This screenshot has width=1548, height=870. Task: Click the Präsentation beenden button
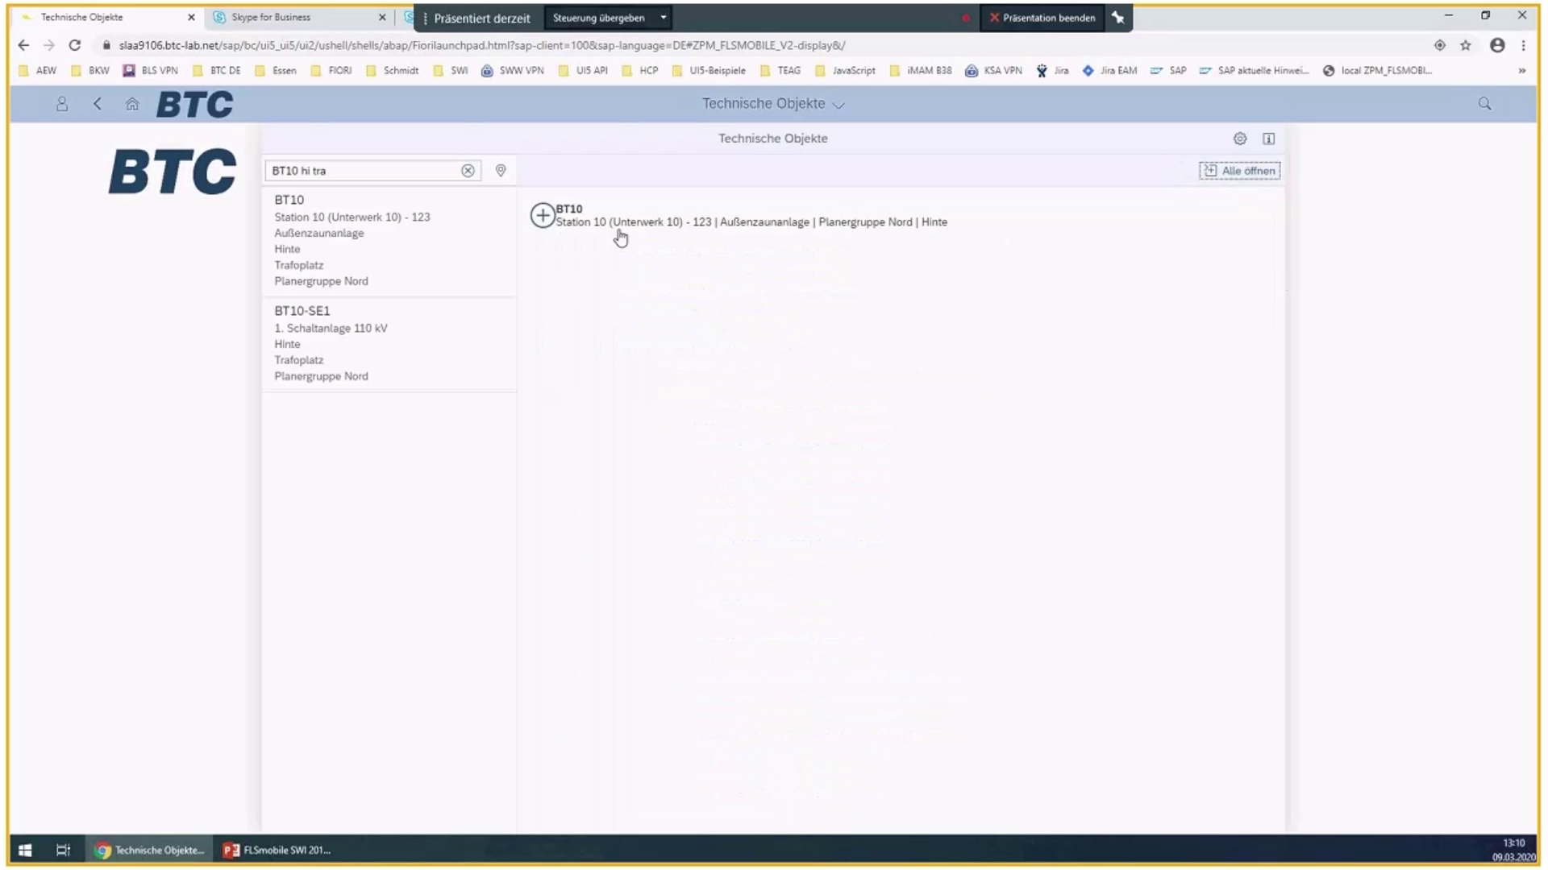(1042, 17)
